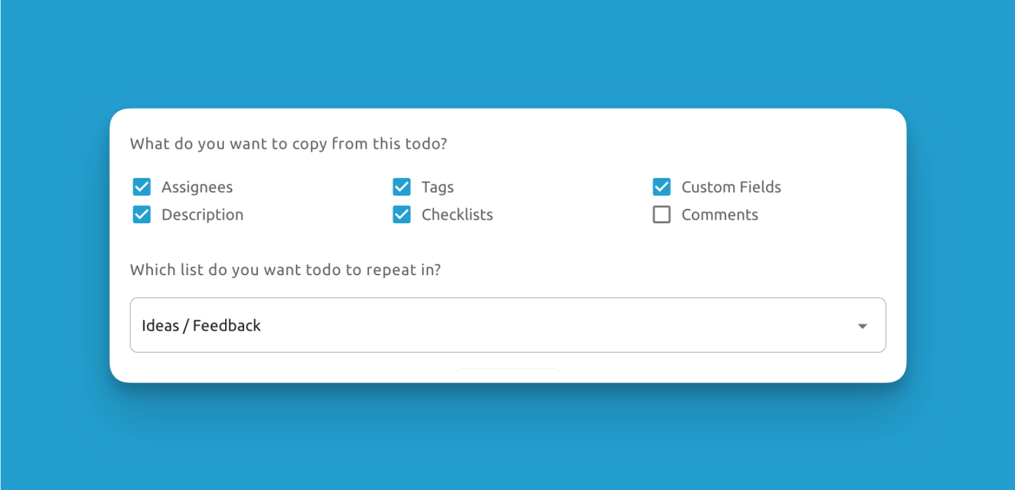Screen dimensions: 1015x490
Task: Open the repeat list dropdown field
Action: (x=507, y=325)
